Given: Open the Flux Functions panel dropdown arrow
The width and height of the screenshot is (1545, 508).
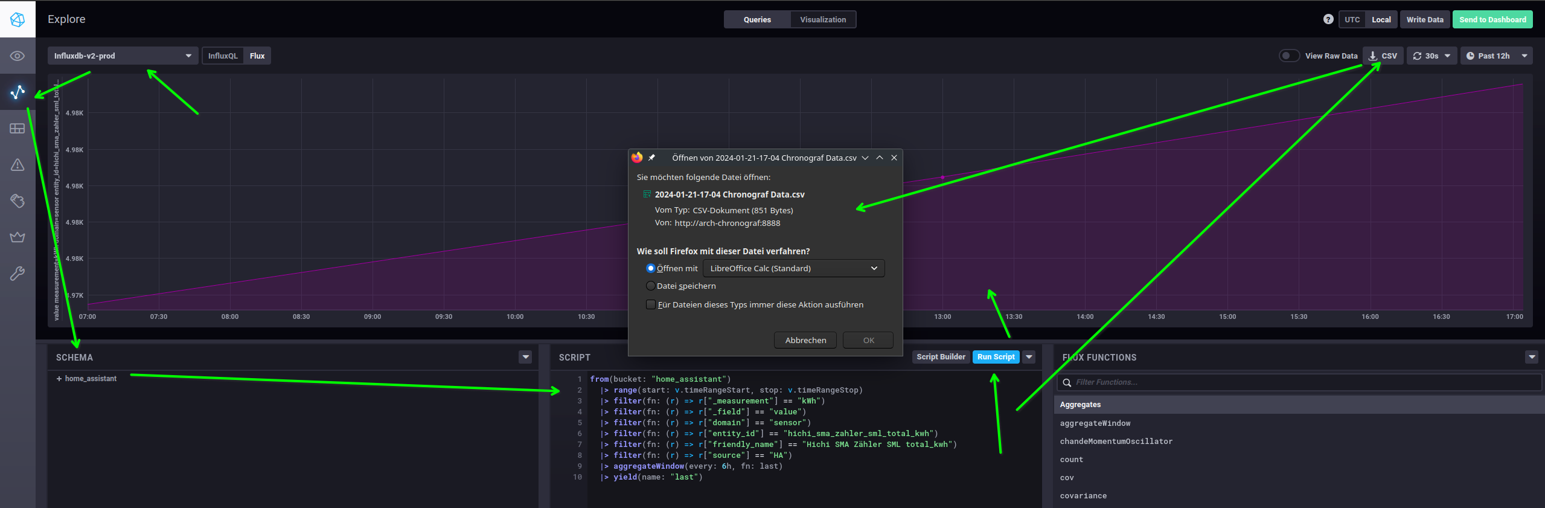Looking at the screenshot, I should click(1531, 357).
